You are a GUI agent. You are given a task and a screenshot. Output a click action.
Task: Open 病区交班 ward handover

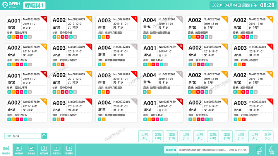44,150
